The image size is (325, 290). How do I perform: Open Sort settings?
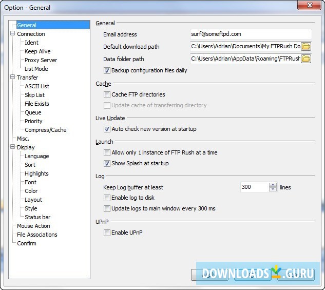(30, 165)
